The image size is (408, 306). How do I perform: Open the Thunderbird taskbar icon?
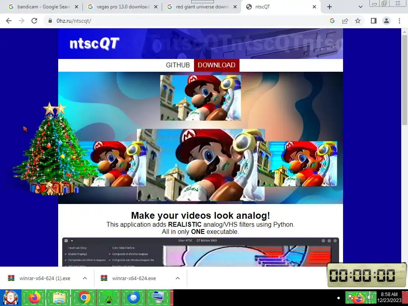pos(133,298)
